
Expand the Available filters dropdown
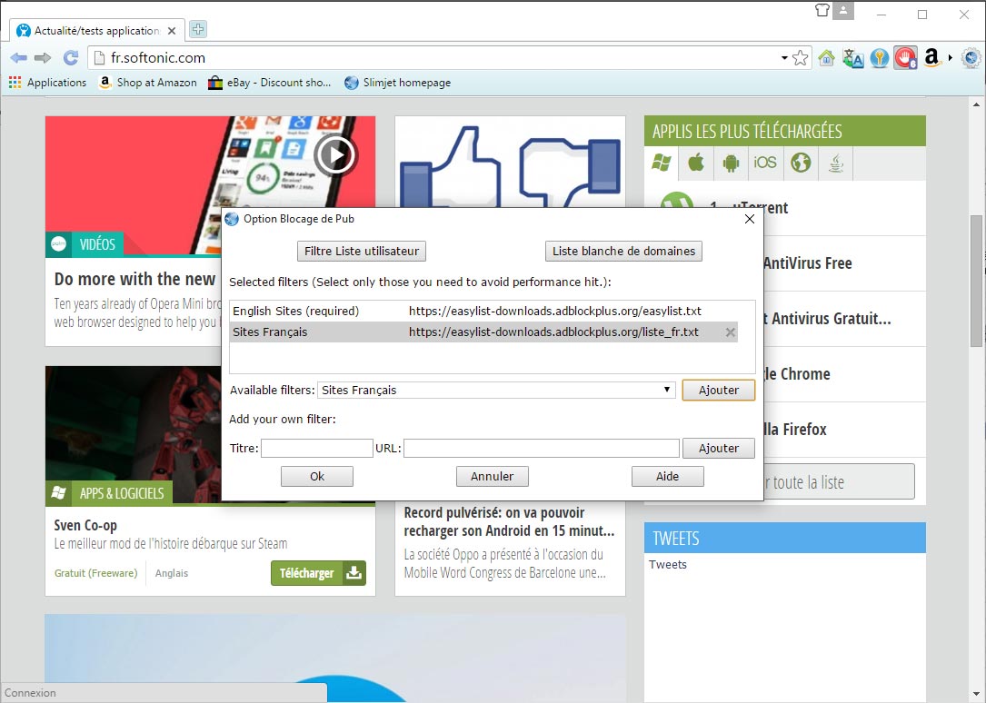click(x=666, y=390)
